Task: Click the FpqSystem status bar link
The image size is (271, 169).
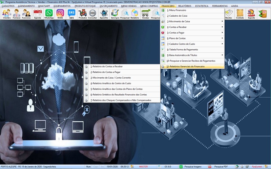Action: pyautogui.click(x=256, y=167)
